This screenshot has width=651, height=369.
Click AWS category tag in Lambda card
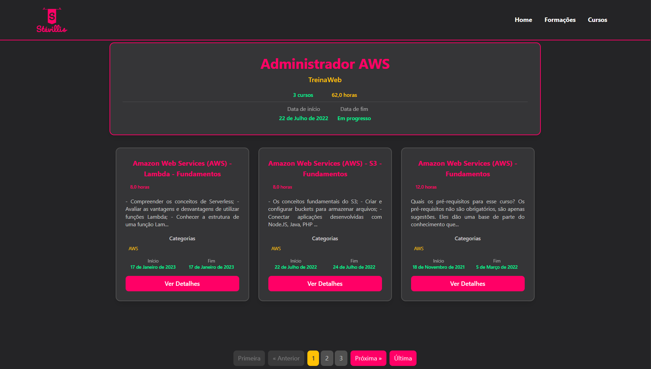(133, 249)
